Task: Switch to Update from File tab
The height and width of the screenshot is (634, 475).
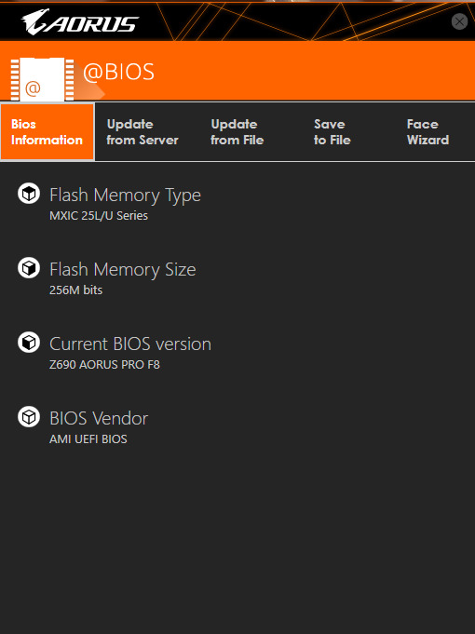Action: point(237,132)
